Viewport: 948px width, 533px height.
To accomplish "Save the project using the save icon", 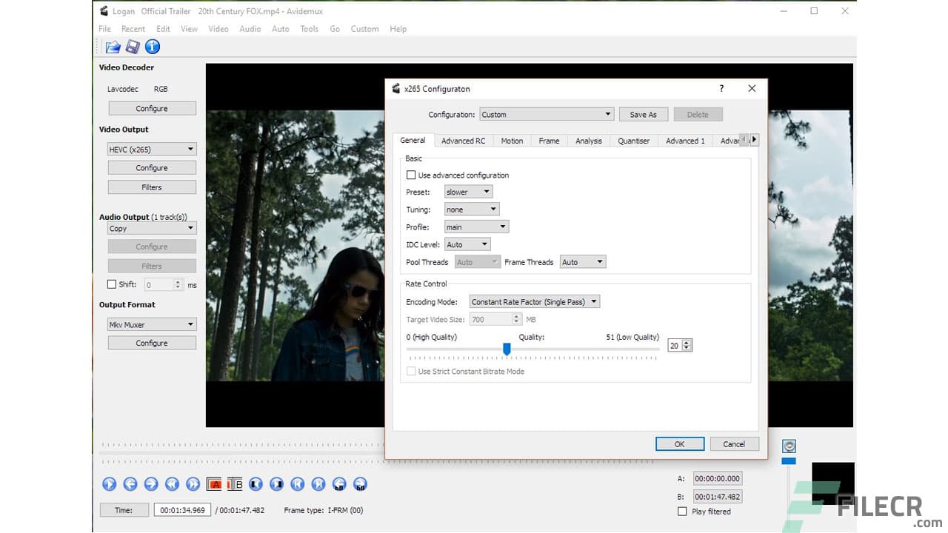I will 133,46.
